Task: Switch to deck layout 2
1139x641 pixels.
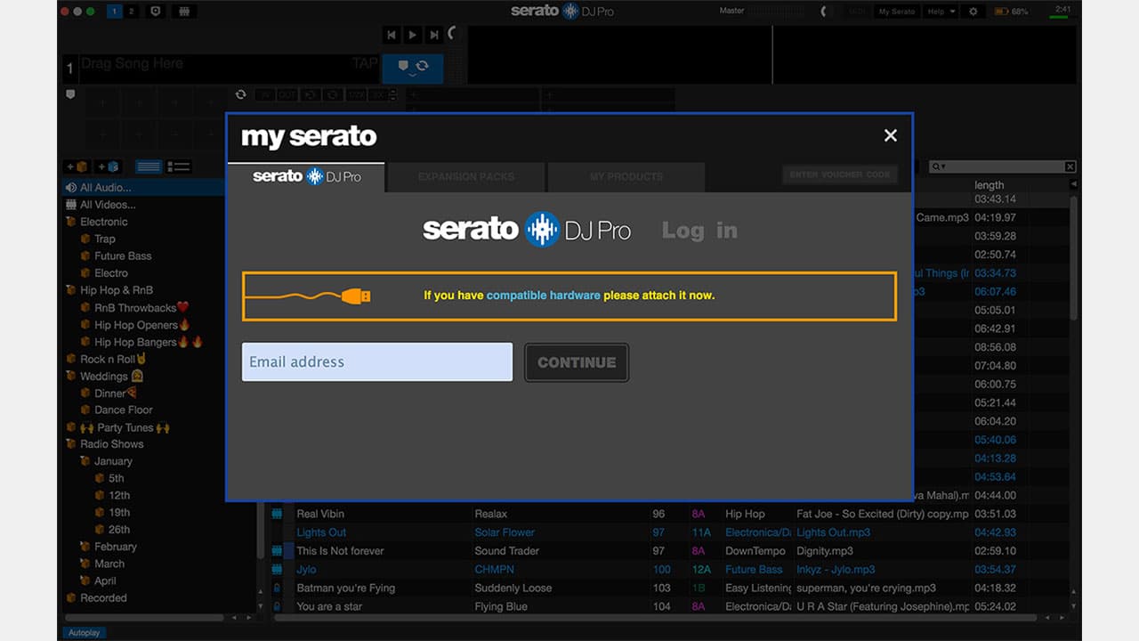Action: tap(131, 12)
